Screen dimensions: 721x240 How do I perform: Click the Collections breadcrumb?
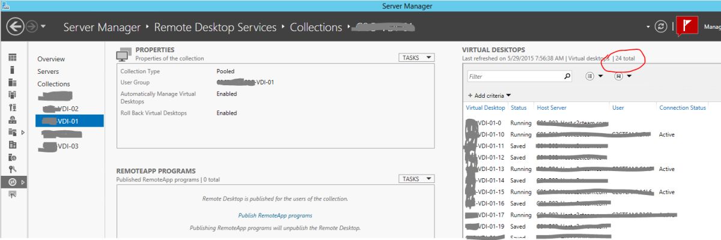pyautogui.click(x=316, y=28)
